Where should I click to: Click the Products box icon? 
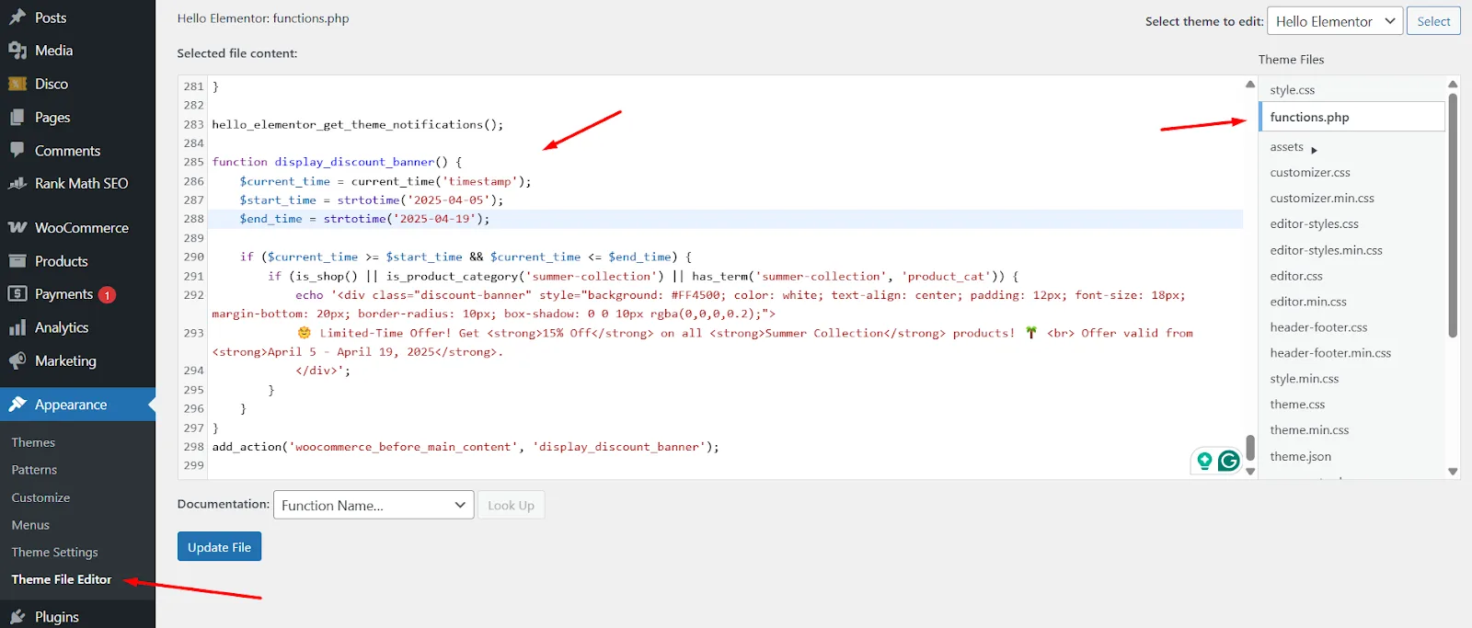click(x=17, y=261)
